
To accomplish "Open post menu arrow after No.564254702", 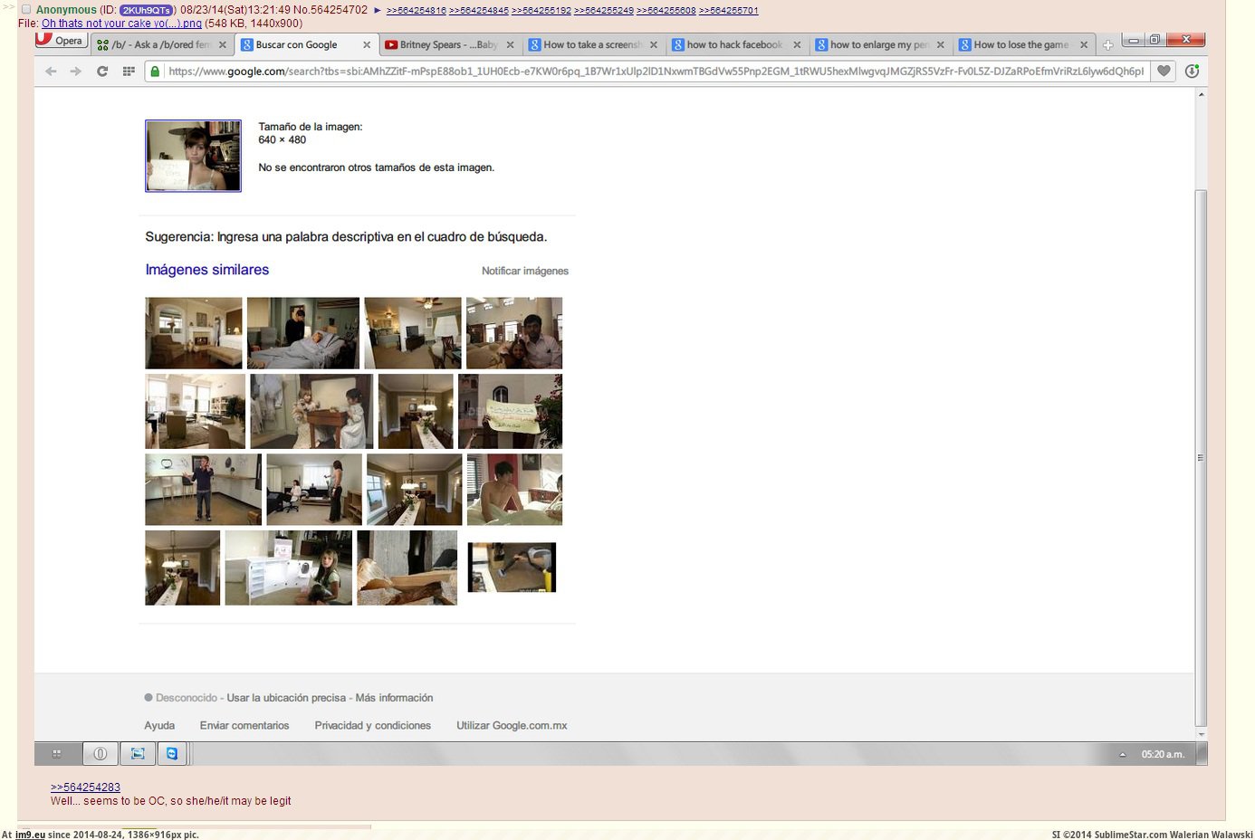I will (378, 10).
